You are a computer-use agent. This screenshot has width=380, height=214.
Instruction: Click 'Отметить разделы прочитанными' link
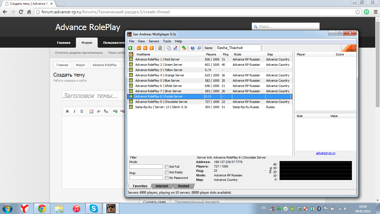(79, 53)
